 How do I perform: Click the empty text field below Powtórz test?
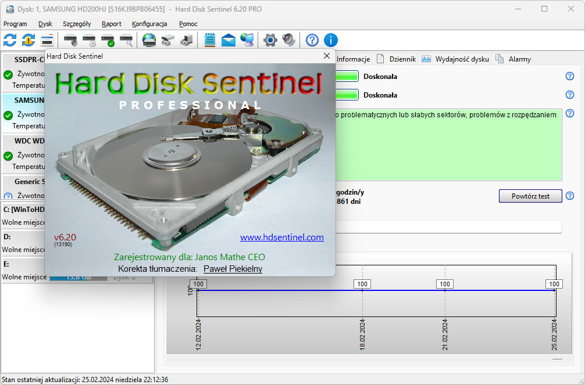click(x=449, y=226)
